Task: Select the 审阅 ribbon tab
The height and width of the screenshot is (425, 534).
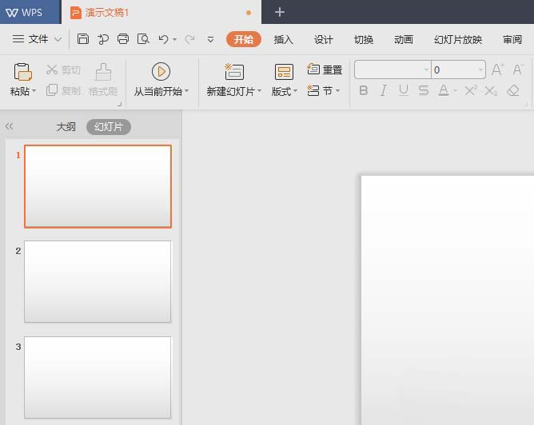Action: point(512,39)
